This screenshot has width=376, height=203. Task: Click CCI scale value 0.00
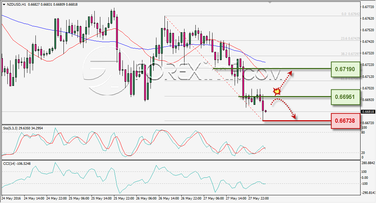[x=364, y=178]
